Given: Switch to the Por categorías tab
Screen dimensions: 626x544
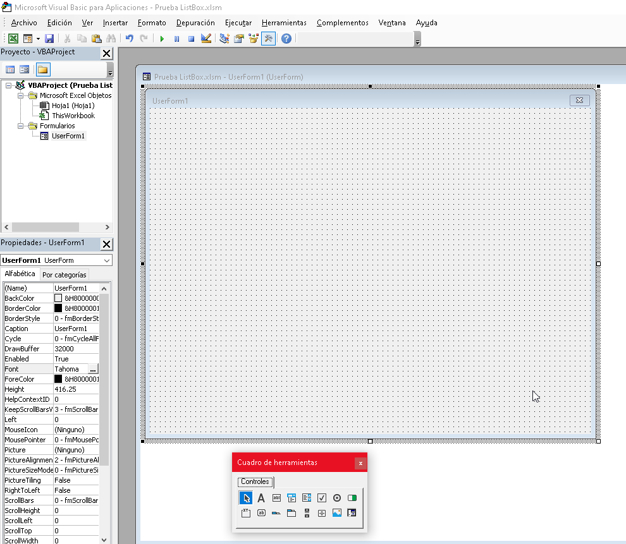Looking at the screenshot, I should pyautogui.click(x=64, y=274).
